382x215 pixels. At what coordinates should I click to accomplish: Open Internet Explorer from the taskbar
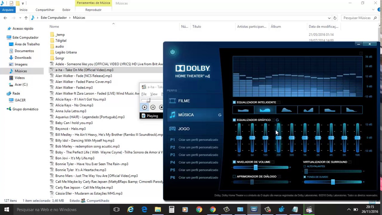[x=130, y=210]
